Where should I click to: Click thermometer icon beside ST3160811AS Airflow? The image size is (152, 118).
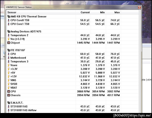(9, 110)
